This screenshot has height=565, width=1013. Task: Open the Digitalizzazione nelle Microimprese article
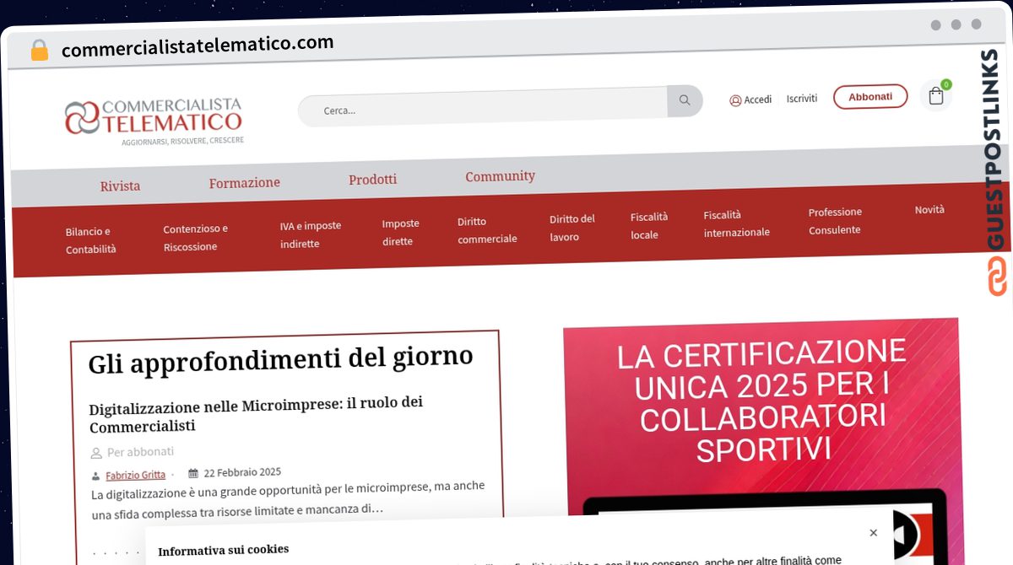[257, 414]
